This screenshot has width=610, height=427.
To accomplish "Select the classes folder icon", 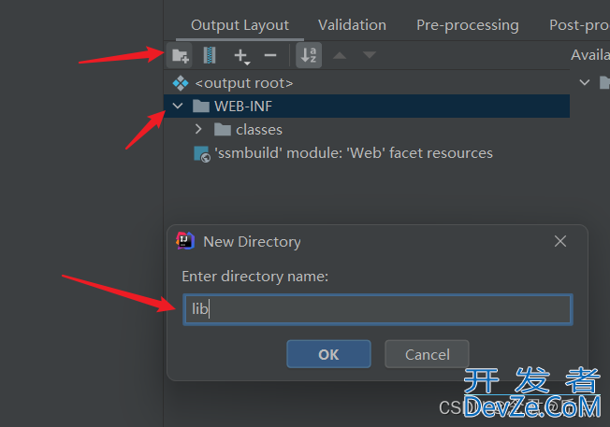I will (223, 129).
